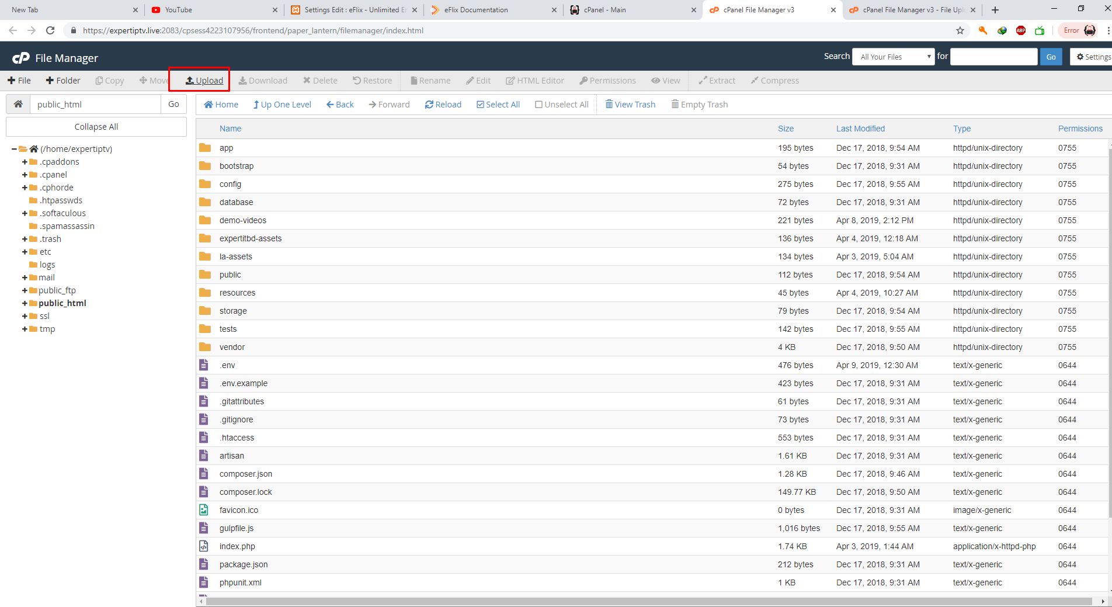Click the Collapse All button
The image size is (1112, 607).
(x=96, y=127)
